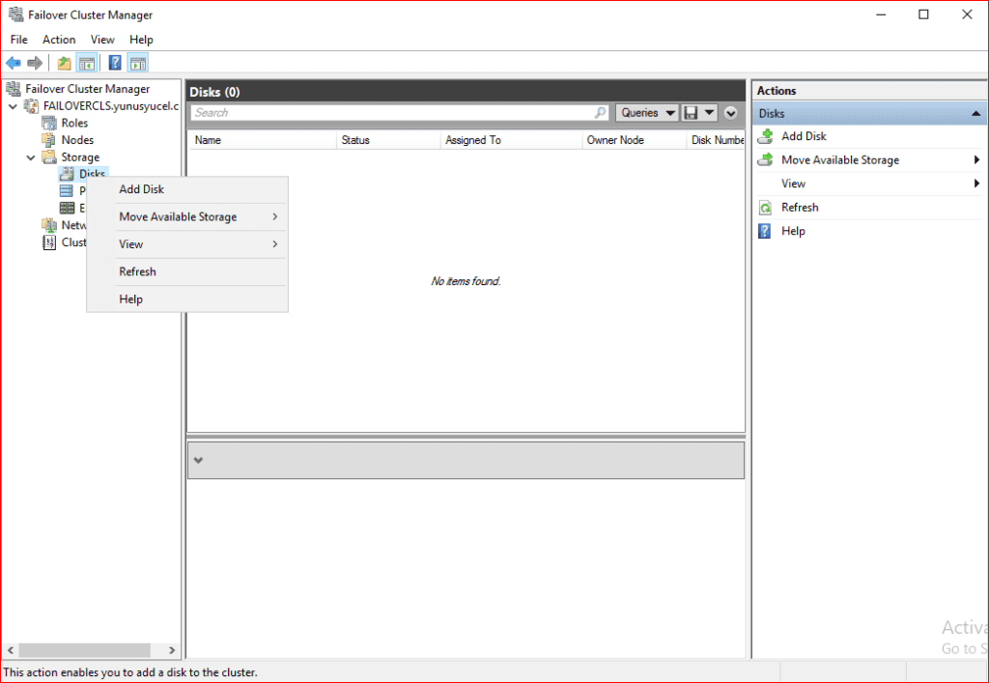Click the Refresh icon in Actions pane
Image resolution: width=989 pixels, height=683 pixels.
[765, 208]
